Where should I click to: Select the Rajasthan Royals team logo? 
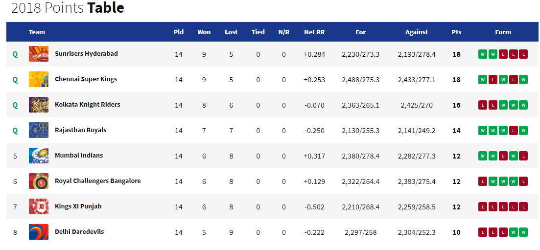39,130
